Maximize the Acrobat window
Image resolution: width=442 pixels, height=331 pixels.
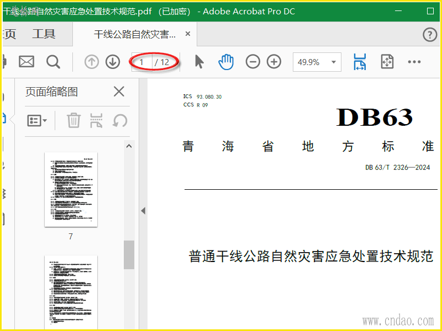coord(430,11)
